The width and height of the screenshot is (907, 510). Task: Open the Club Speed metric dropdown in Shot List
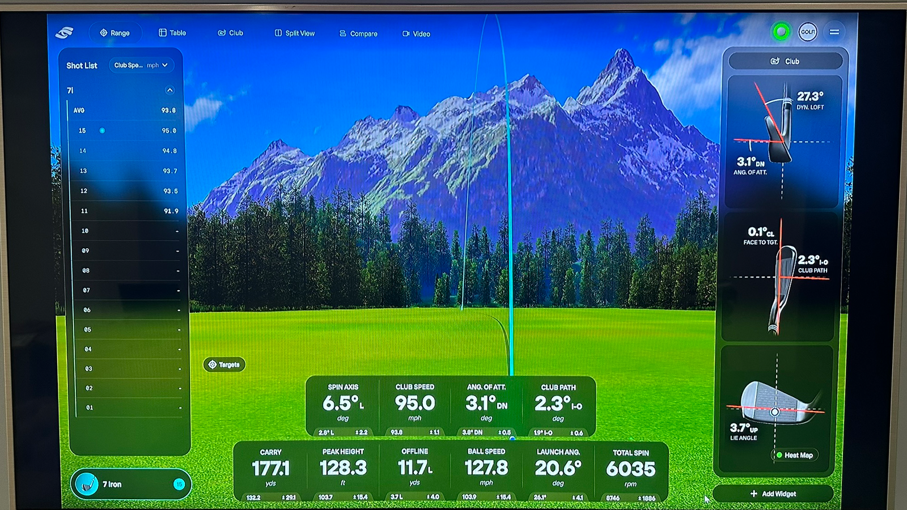click(141, 65)
